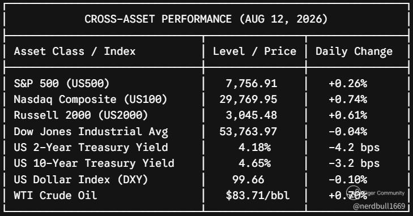Click the WTI Crude Oil row label
Image resolution: width=413 pixels, height=216 pixels.
coord(56,195)
